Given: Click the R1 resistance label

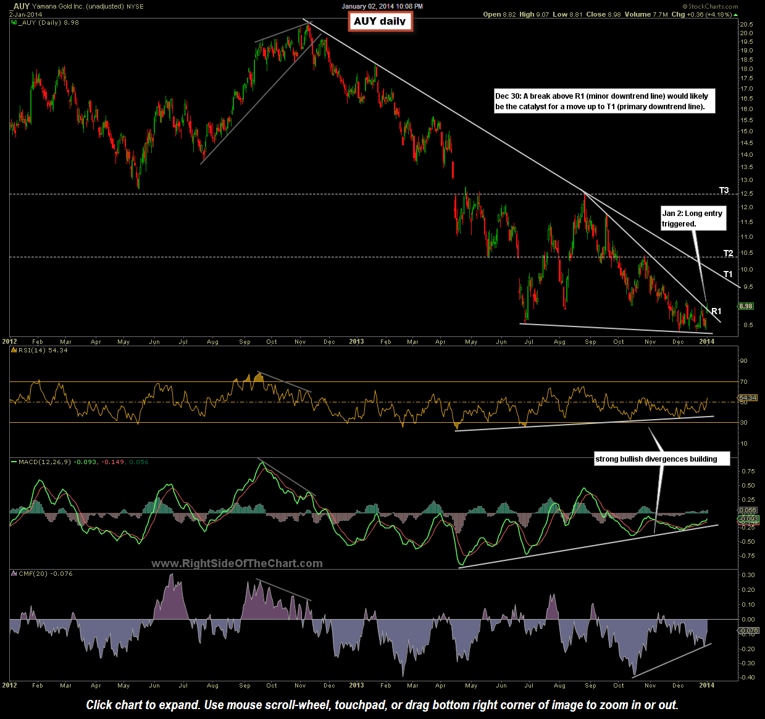Looking at the screenshot, I should click(x=716, y=311).
